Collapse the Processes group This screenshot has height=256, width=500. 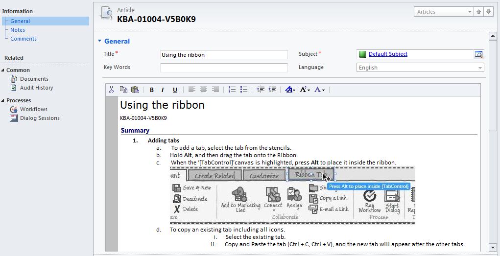click(3, 100)
